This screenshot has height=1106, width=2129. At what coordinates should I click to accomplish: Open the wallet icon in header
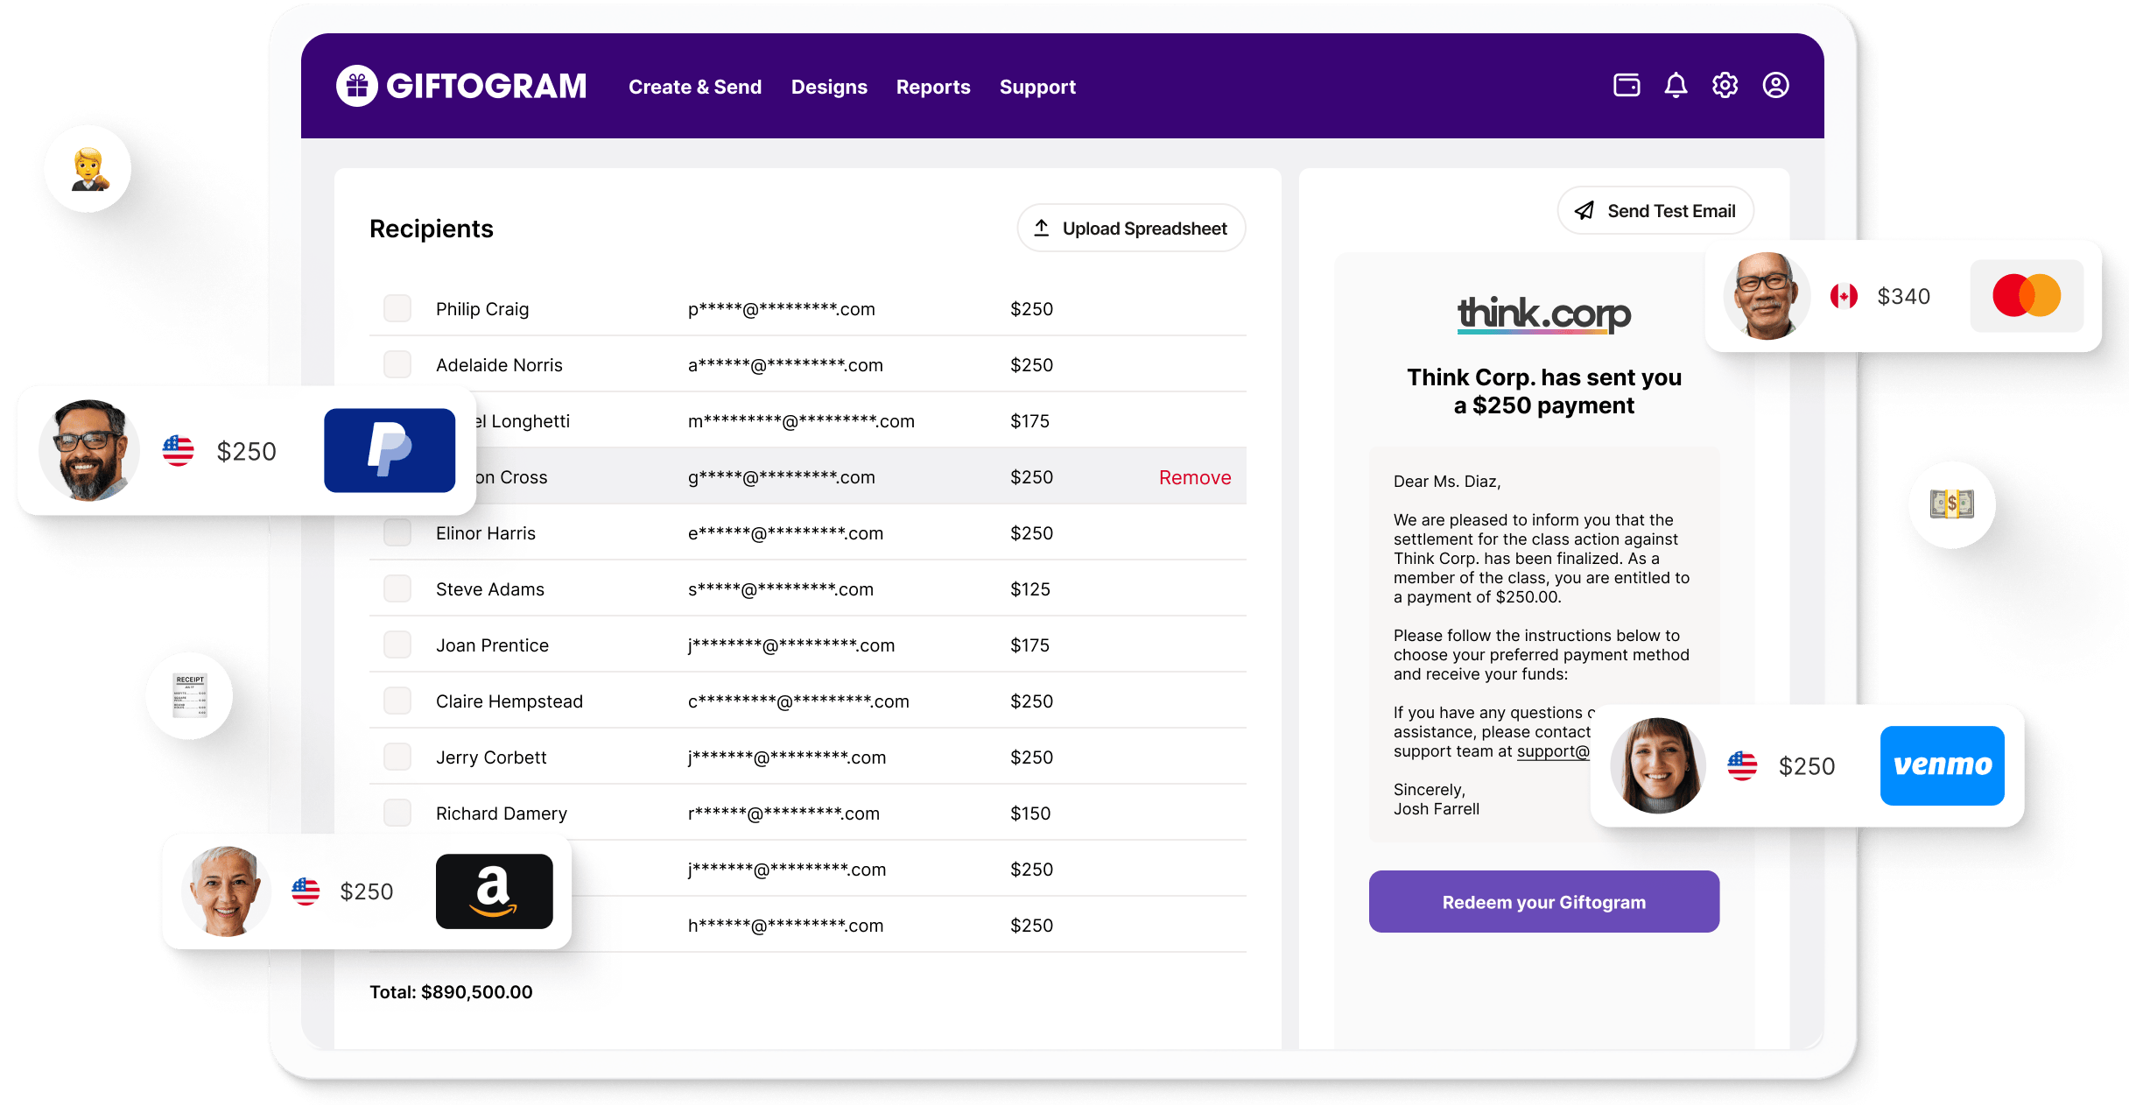point(1627,85)
